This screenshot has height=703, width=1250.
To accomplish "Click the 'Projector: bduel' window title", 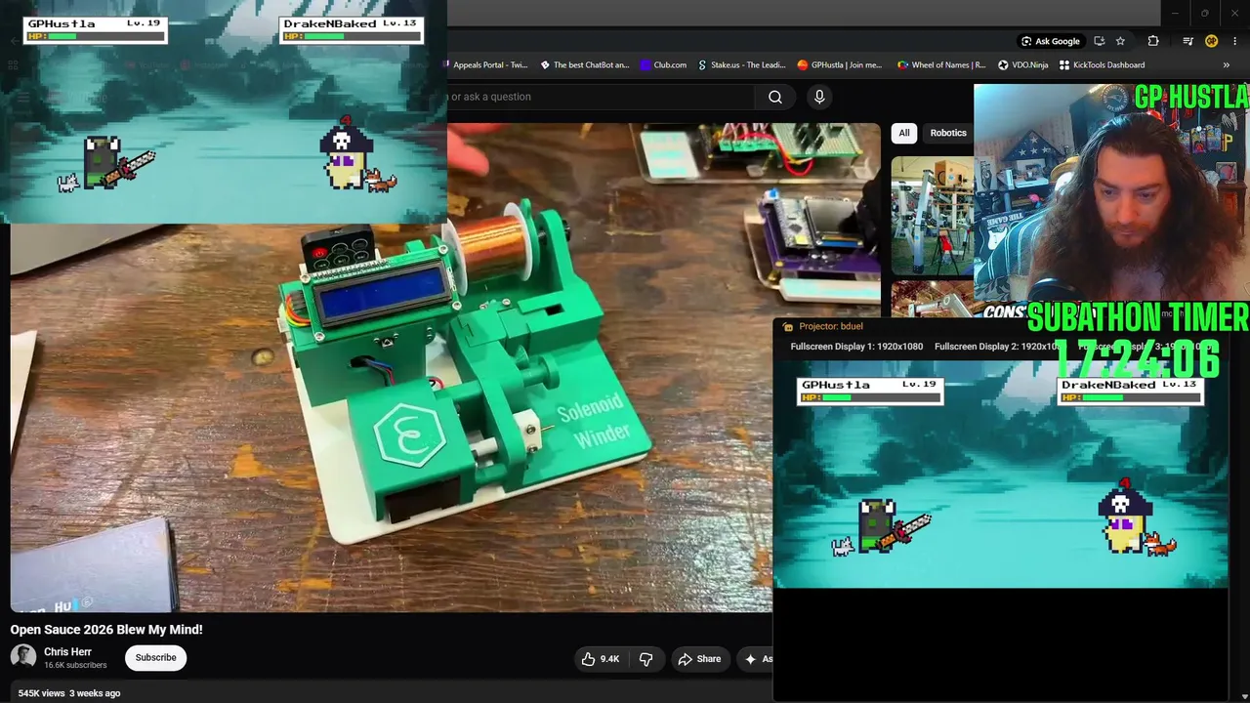I will coord(832,326).
